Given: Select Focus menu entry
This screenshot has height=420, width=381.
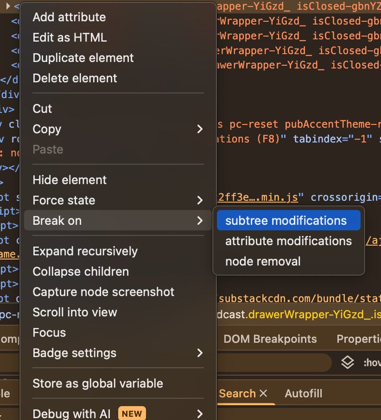Looking at the screenshot, I should point(118,333).
